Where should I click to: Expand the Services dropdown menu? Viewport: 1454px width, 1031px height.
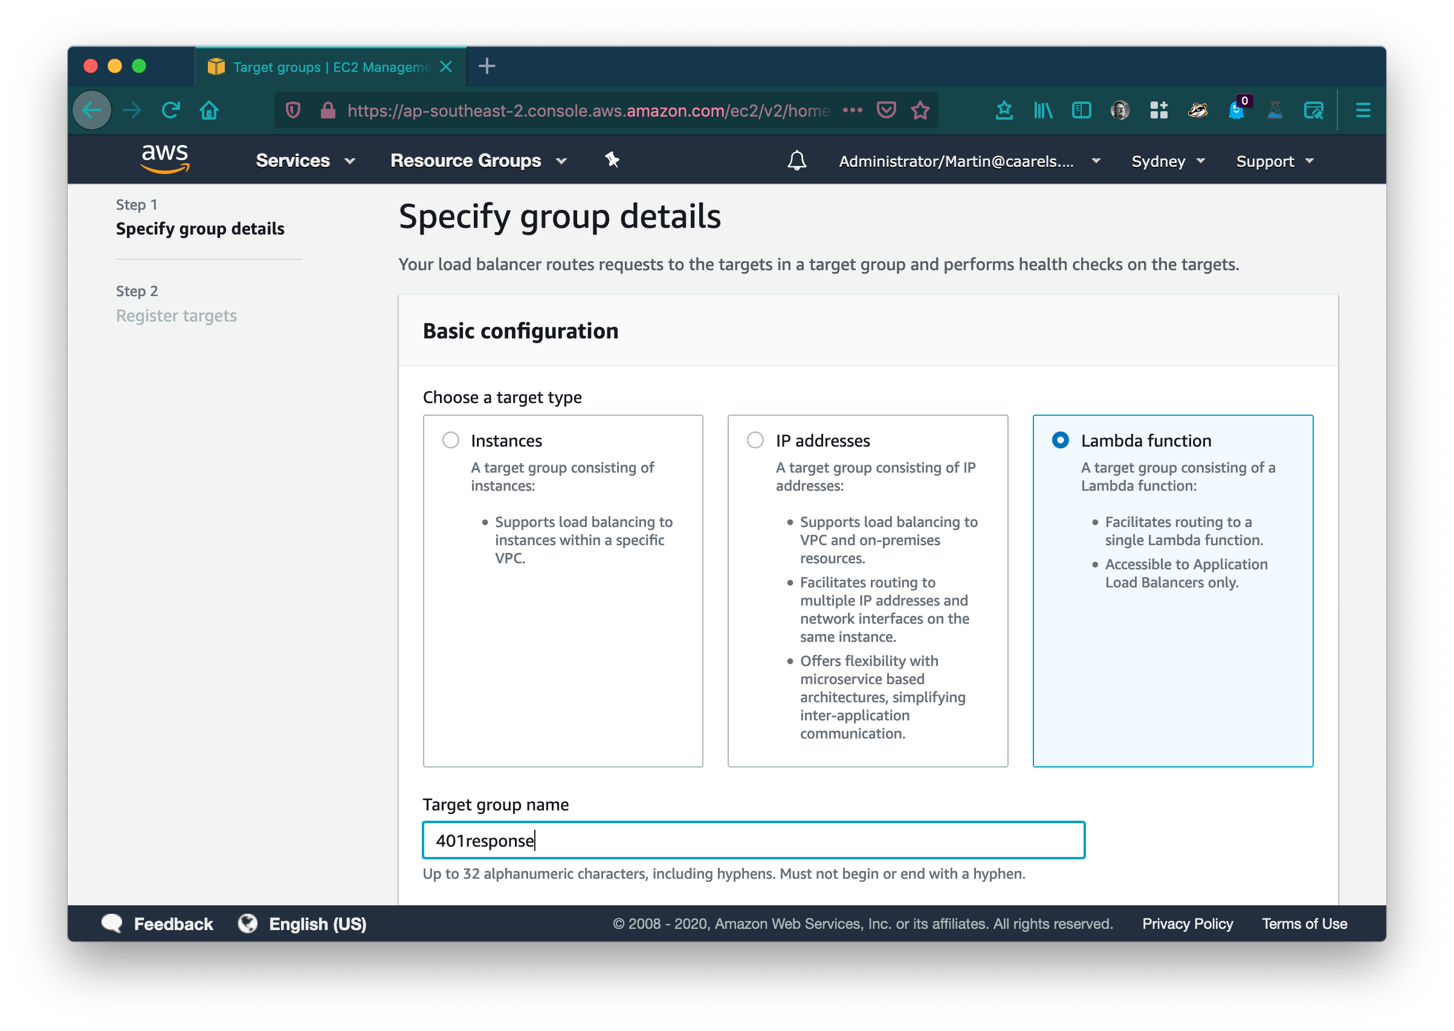tap(305, 161)
